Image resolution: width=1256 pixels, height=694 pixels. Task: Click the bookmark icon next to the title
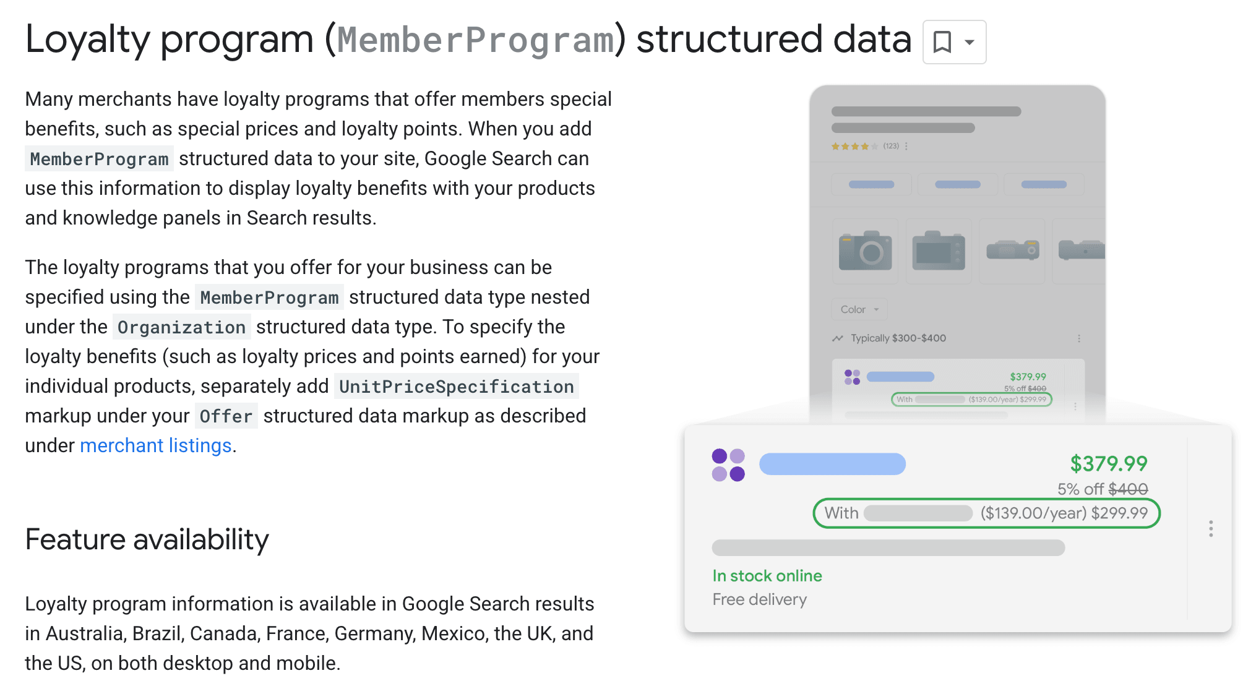[942, 41]
